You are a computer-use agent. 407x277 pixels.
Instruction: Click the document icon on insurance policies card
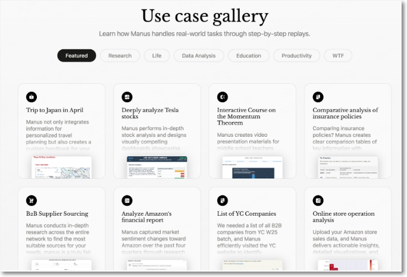318,97
